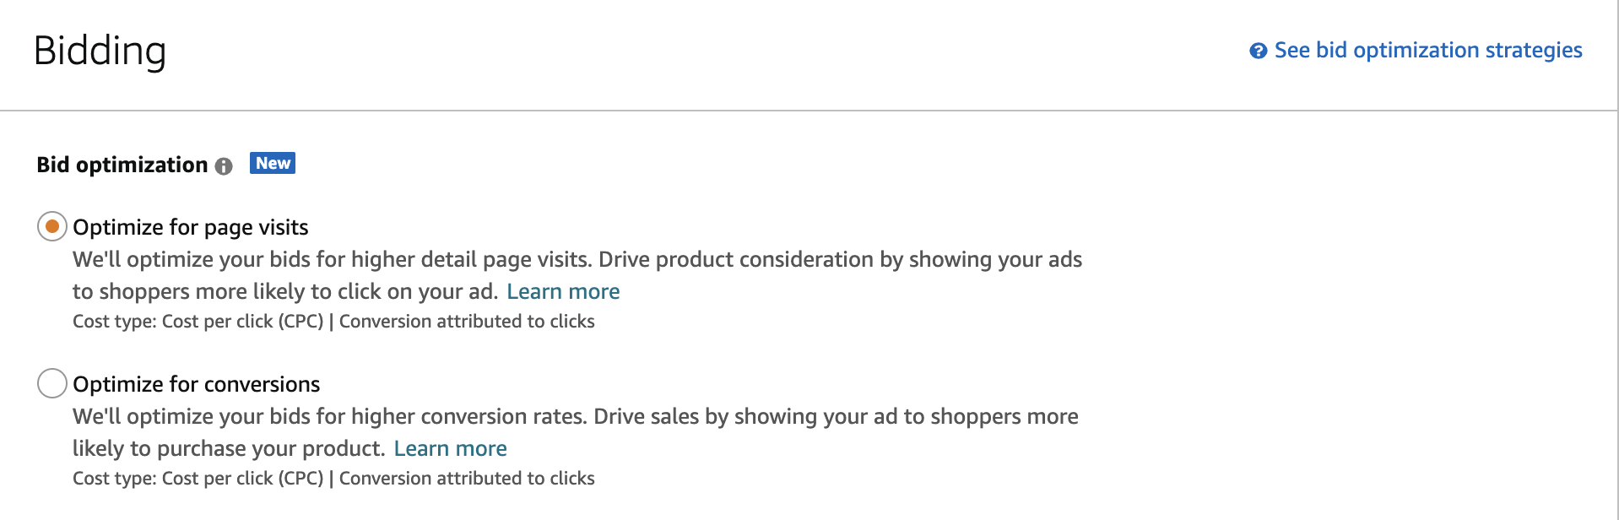Click the Drive product consideration sentence
Viewport: 1619px width, 520px height.
click(840, 259)
